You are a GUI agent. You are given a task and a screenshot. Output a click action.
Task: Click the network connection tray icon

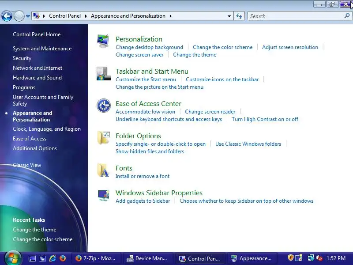311,258
